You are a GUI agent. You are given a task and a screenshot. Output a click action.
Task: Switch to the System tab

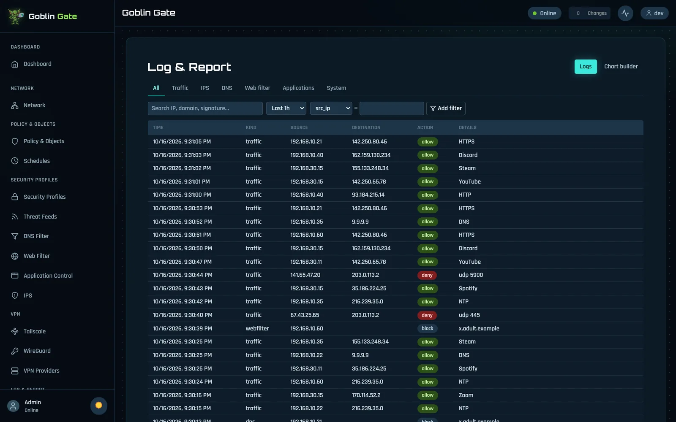click(x=336, y=88)
